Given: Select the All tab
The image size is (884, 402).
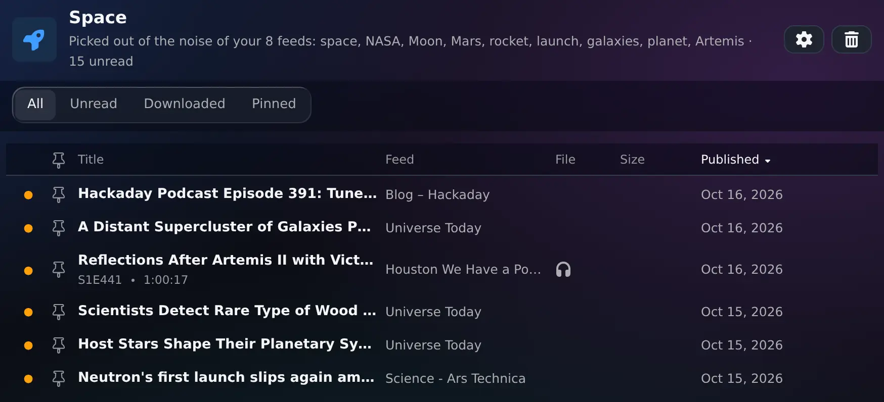Looking at the screenshot, I should [x=35, y=105].
